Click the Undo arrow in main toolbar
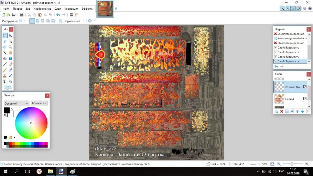The image size is (313, 176). [x=58, y=15]
